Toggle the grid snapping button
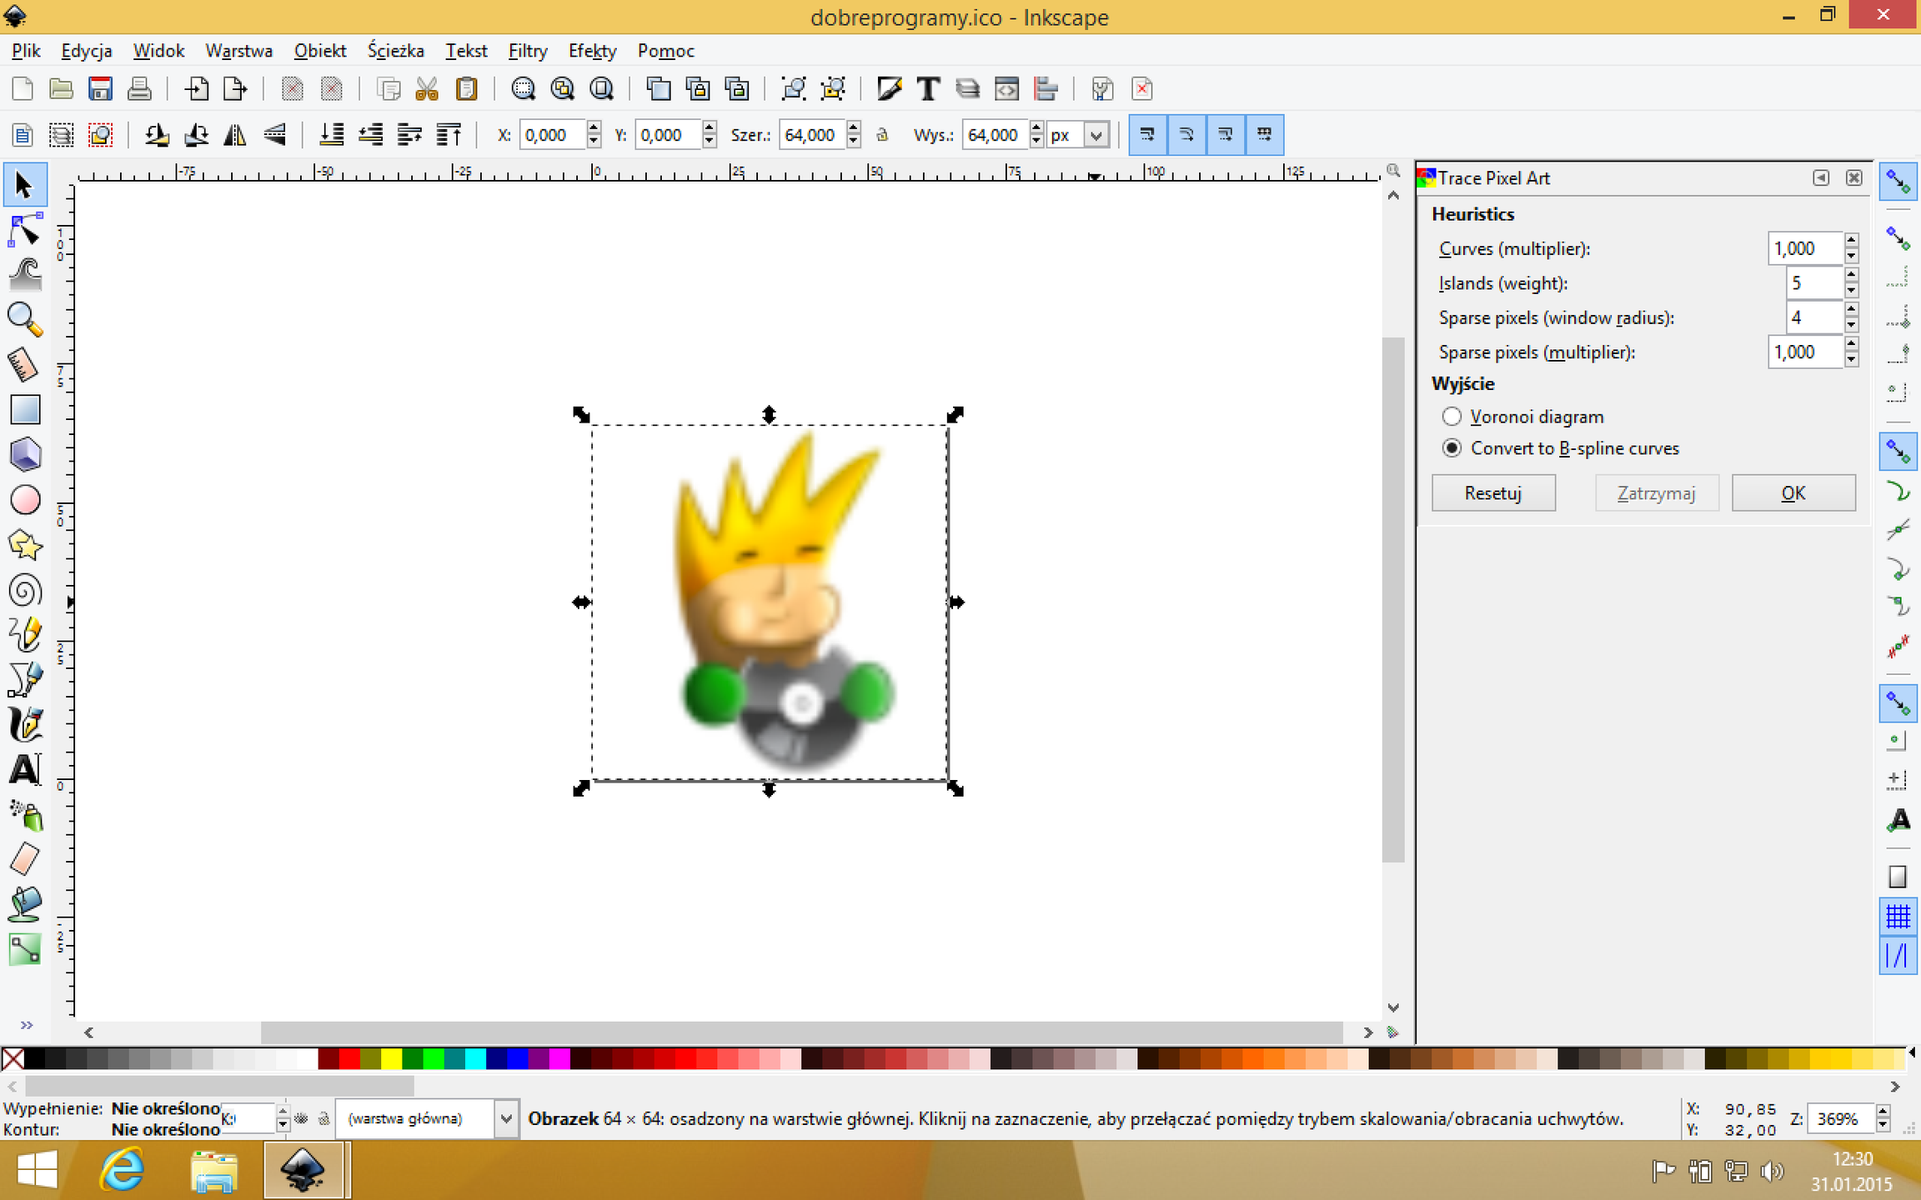This screenshot has width=1921, height=1200. click(x=1898, y=916)
